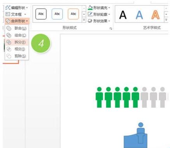This screenshot has width=170, height=148.
Task: Choose Subtract (剪除) from merge menu
Action: click(x=17, y=56)
